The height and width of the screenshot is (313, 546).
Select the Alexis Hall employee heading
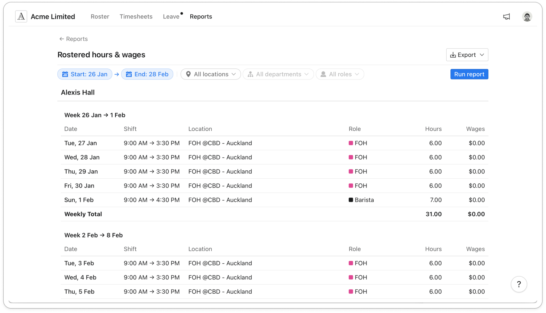tap(78, 92)
